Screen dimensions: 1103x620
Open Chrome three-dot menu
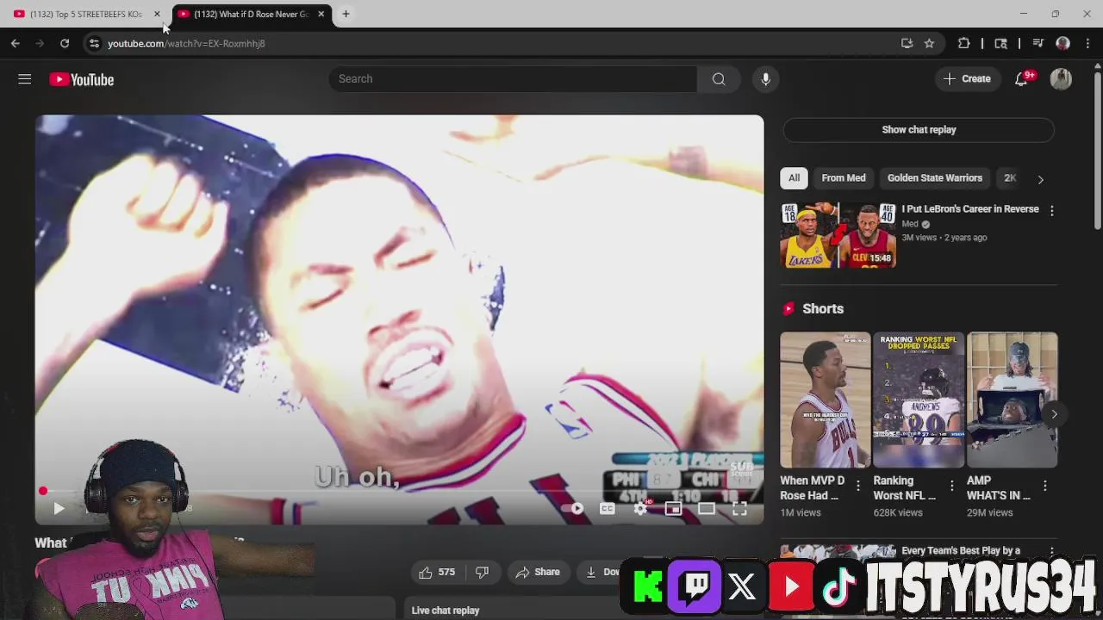(x=1087, y=43)
